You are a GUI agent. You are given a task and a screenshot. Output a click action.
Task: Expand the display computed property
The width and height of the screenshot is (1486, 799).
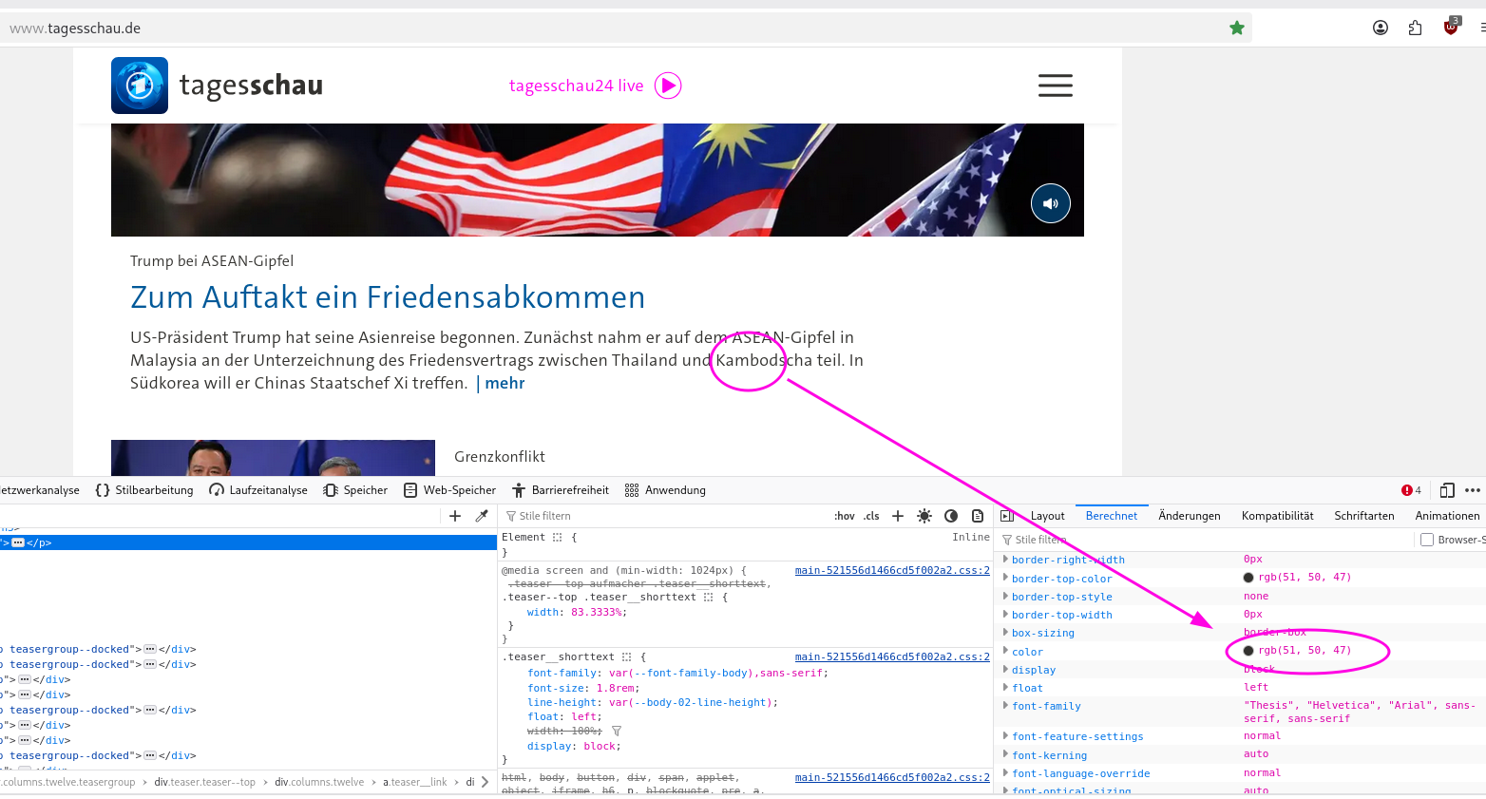click(x=1005, y=669)
